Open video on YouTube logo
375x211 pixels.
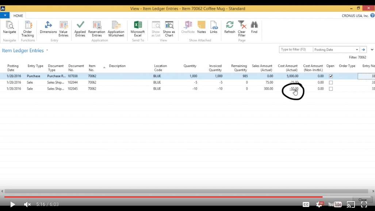(x=335, y=204)
